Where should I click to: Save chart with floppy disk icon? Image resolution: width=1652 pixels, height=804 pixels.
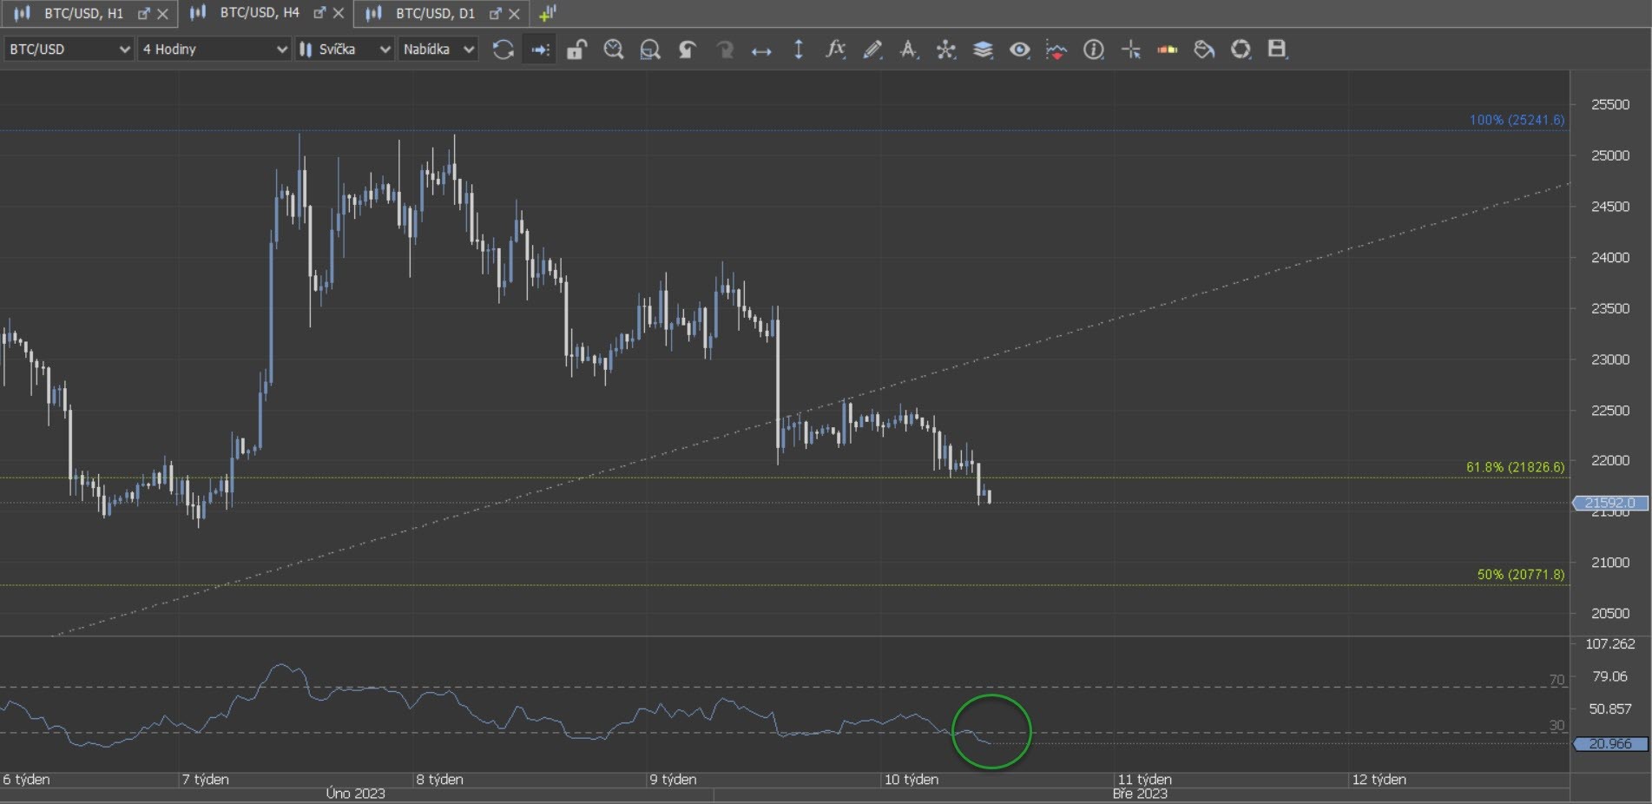(1277, 49)
